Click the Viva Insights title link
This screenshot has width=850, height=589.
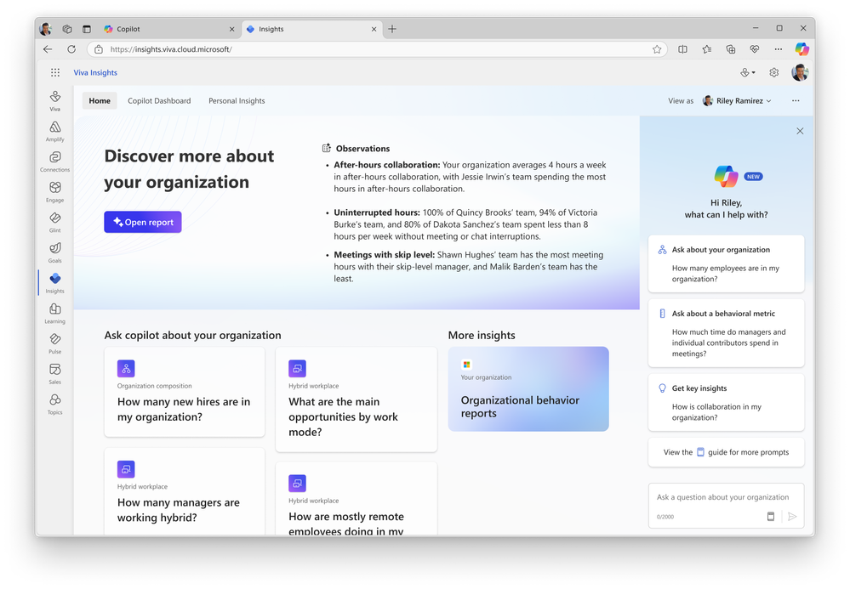click(95, 72)
